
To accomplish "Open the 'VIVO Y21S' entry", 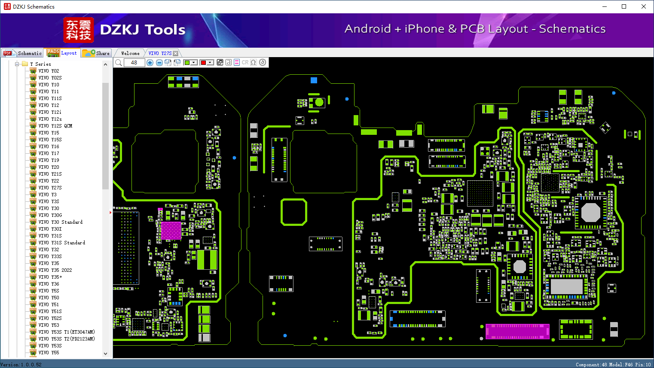I will tap(50, 174).
